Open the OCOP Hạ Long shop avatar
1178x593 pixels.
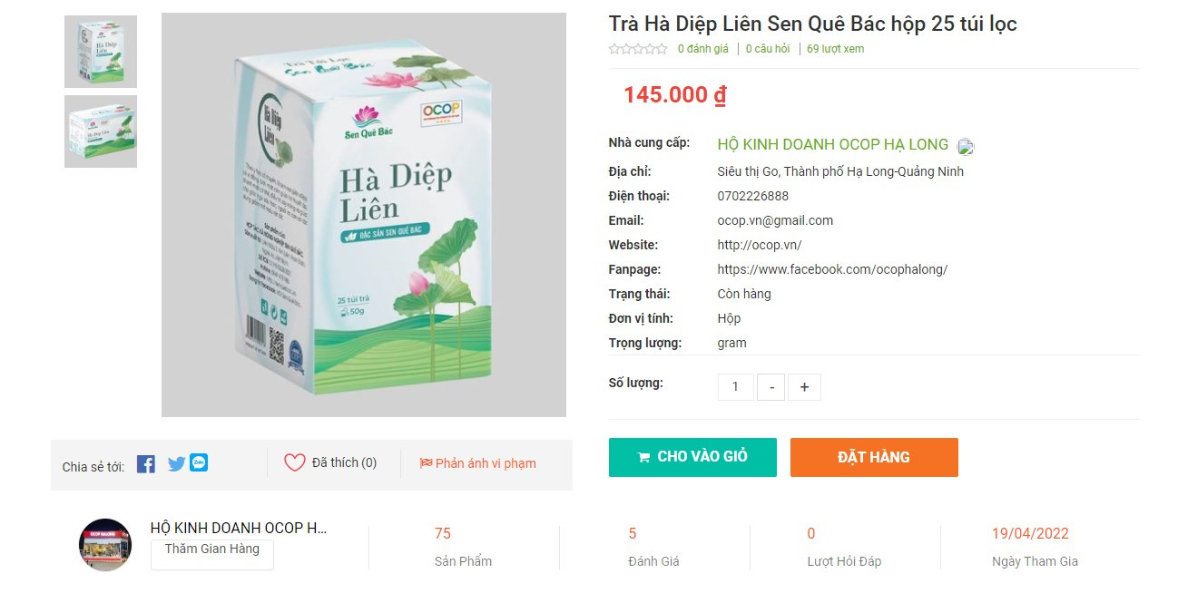coord(105,545)
